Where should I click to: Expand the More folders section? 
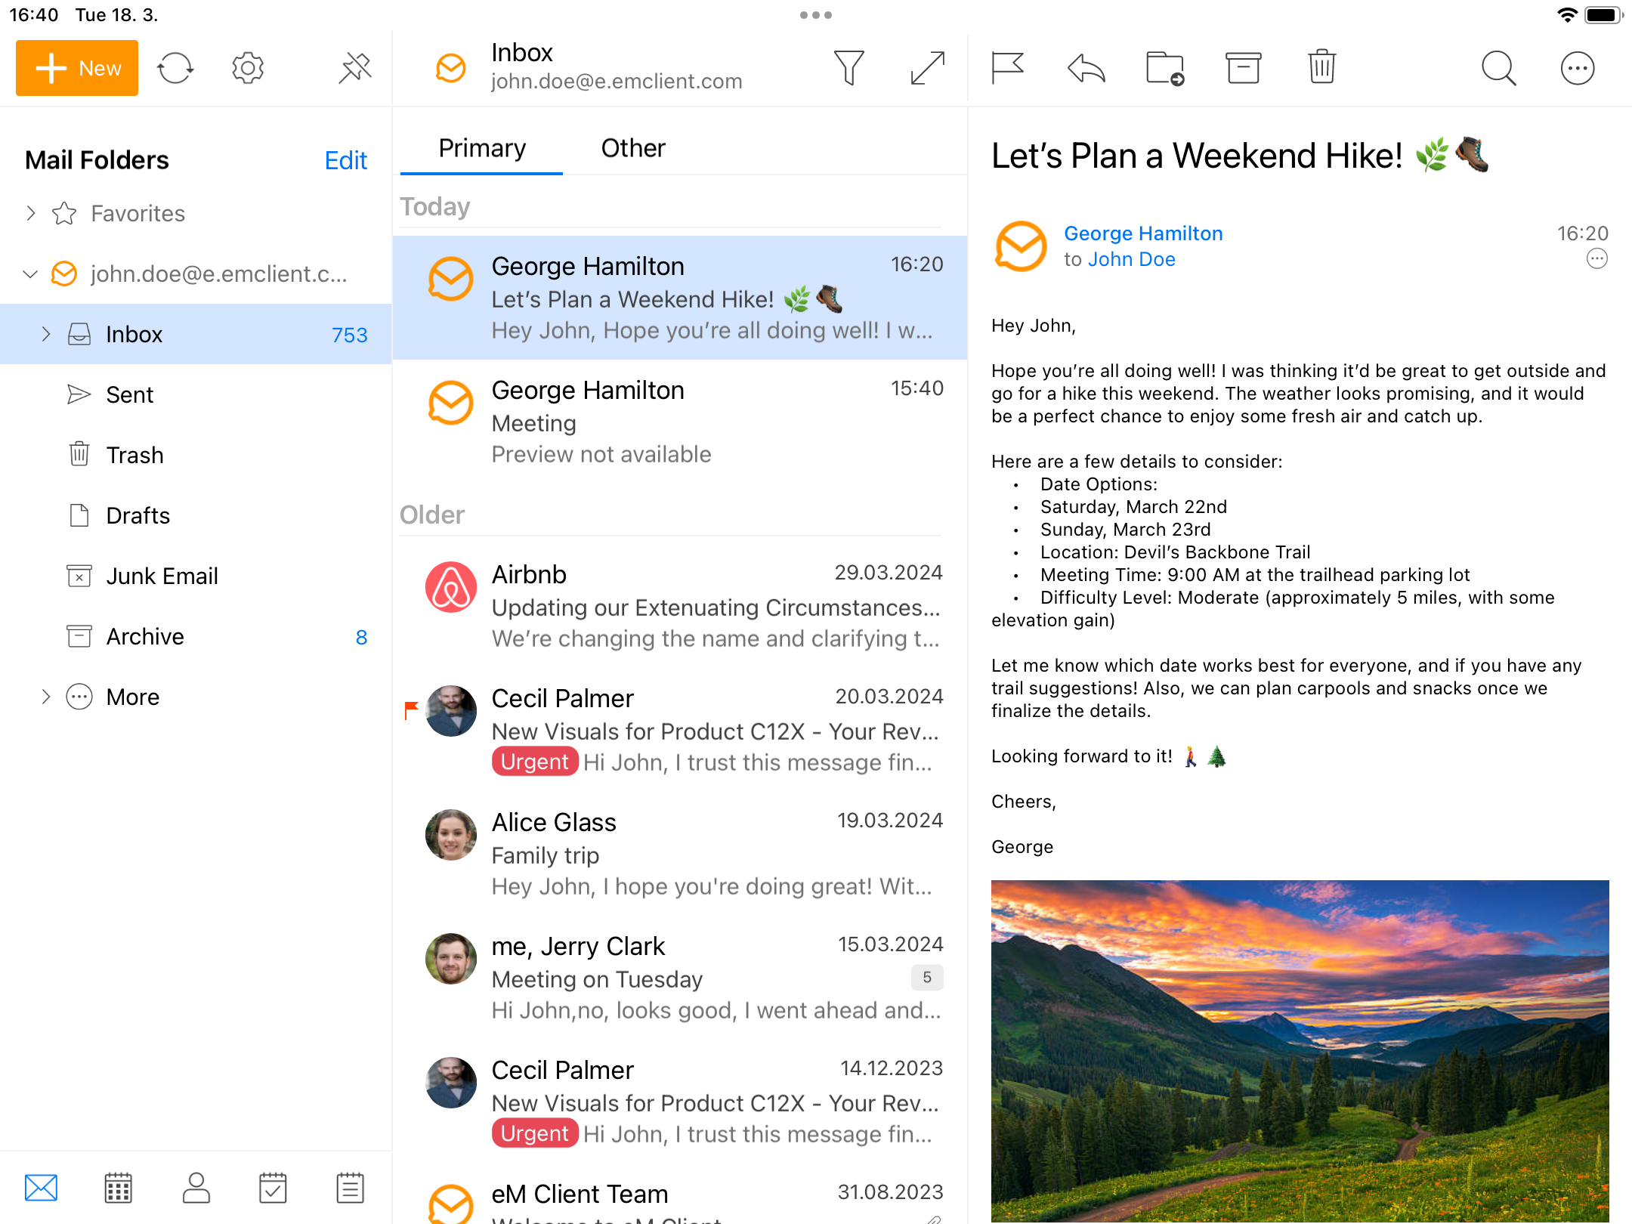click(46, 697)
